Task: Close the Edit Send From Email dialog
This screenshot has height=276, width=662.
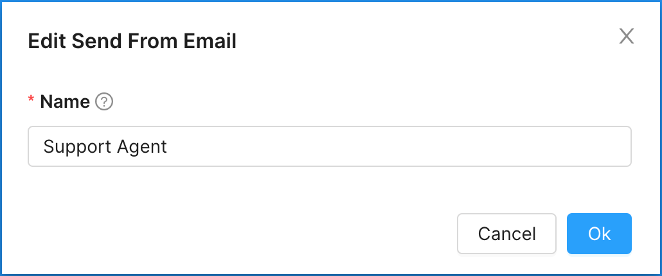Action: click(627, 36)
